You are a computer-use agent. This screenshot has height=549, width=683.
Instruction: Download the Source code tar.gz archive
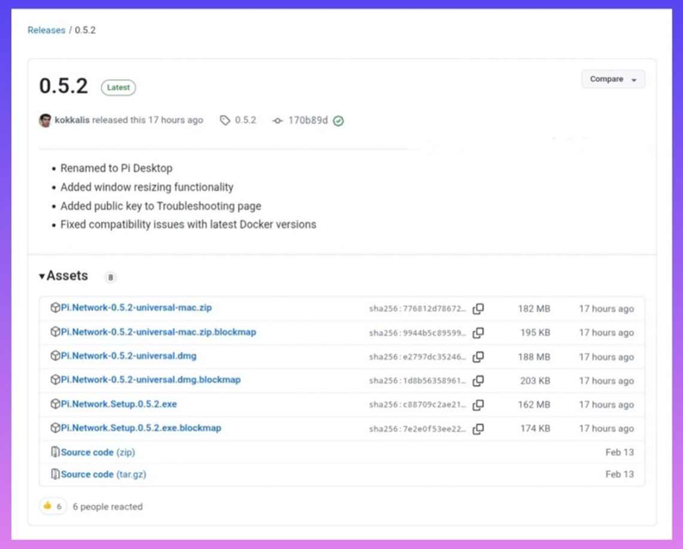(102, 474)
